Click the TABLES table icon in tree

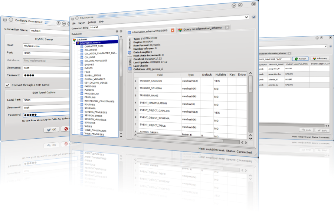(82, 126)
